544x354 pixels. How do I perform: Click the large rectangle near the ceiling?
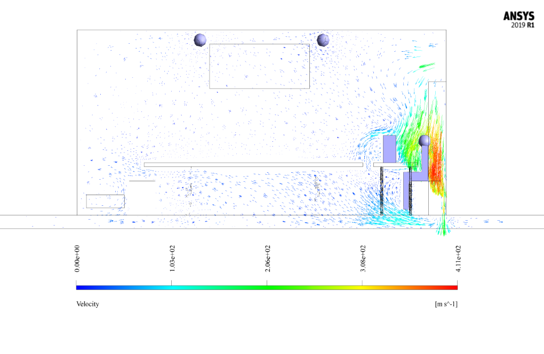[259, 66]
